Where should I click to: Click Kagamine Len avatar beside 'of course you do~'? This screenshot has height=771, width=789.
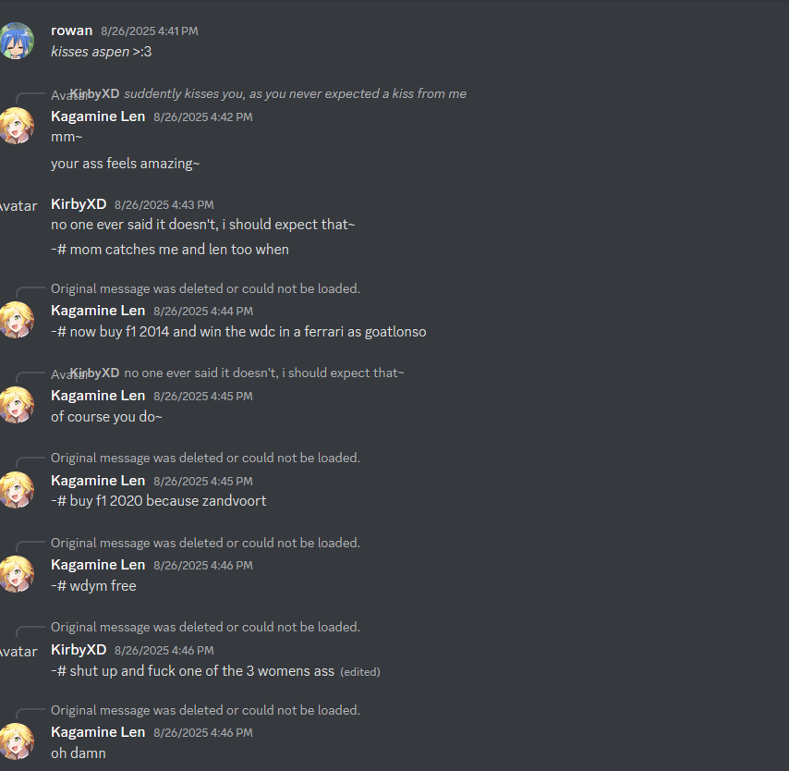point(17,405)
